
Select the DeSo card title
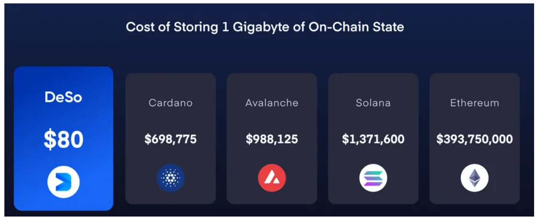click(x=64, y=97)
